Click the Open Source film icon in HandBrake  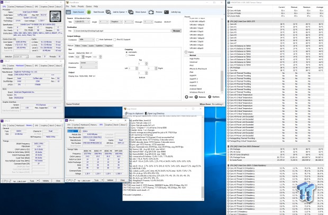[x=68, y=12]
